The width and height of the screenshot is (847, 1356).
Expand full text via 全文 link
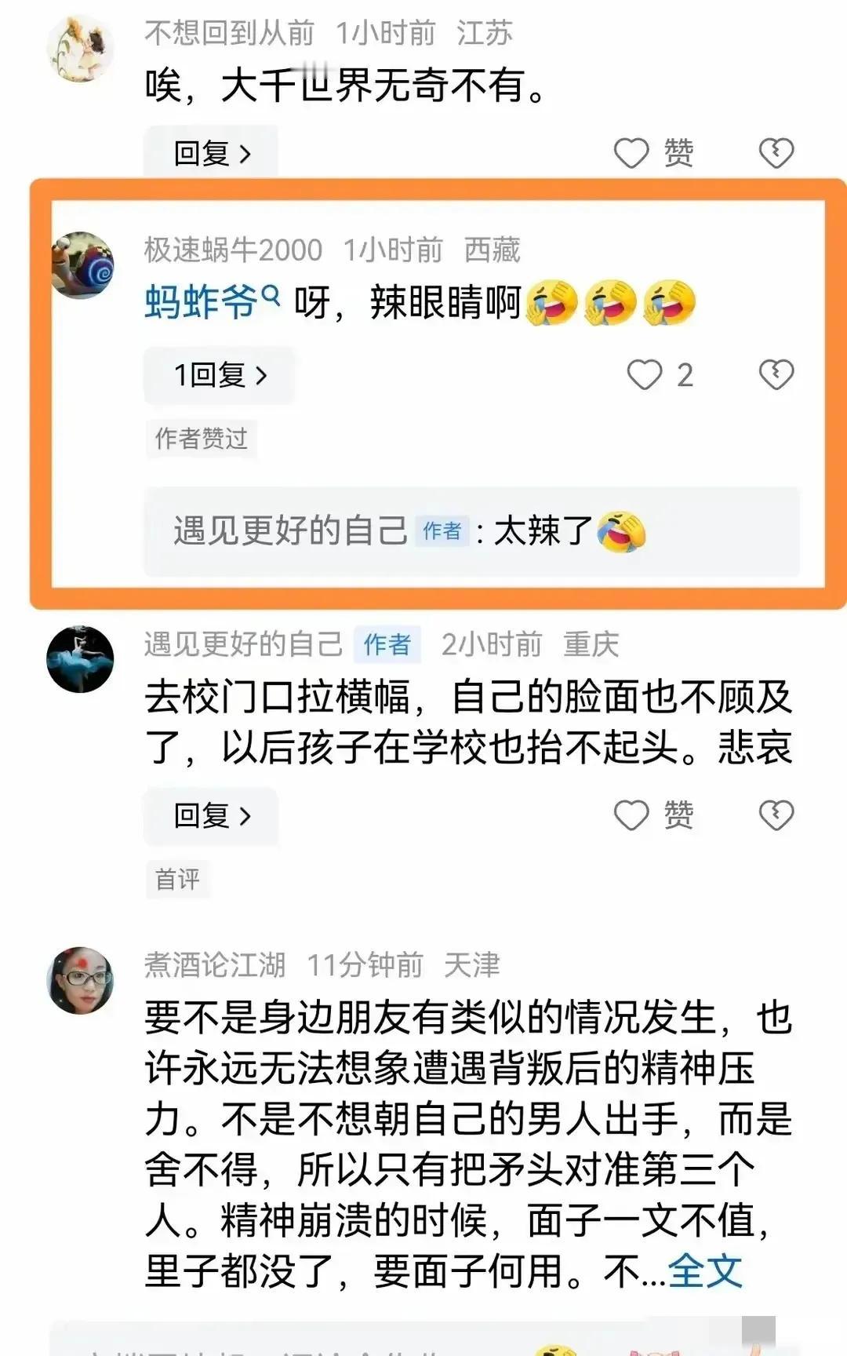[704, 1271]
